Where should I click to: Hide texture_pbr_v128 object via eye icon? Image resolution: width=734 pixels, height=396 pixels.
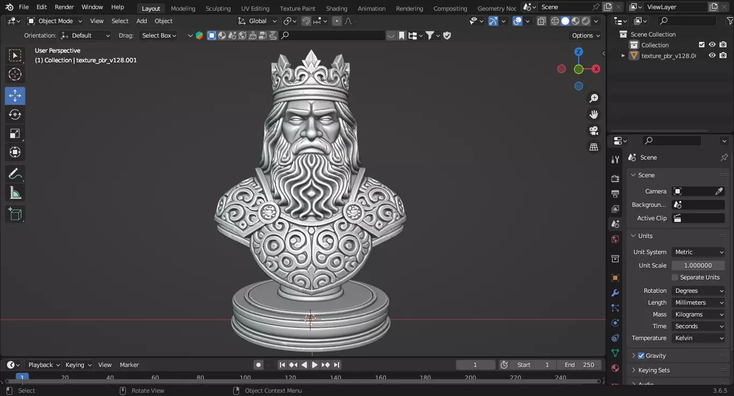click(x=712, y=56)
